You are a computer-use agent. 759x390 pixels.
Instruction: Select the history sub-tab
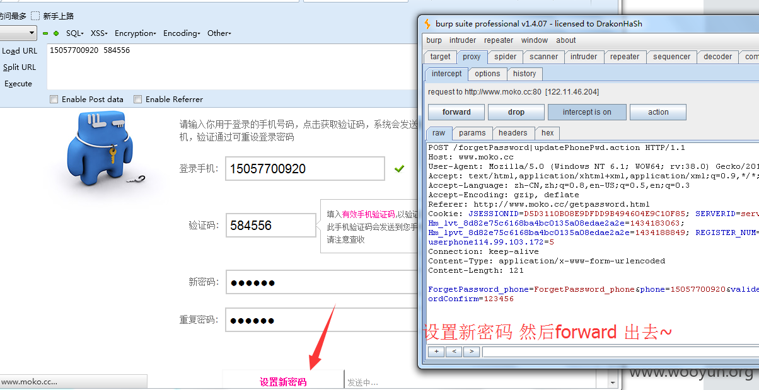524,74
